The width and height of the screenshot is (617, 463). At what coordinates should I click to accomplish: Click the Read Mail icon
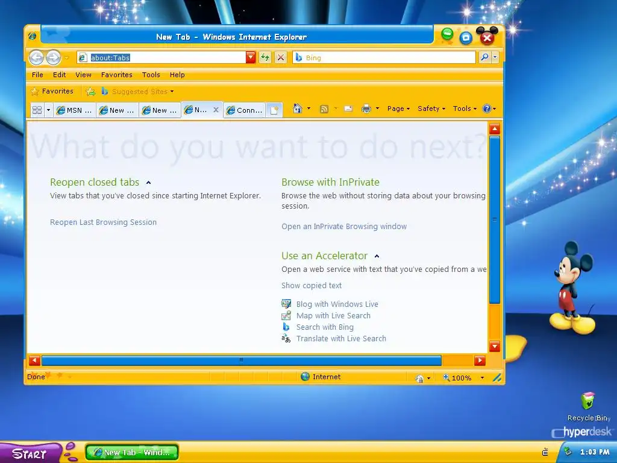point(348,109)
